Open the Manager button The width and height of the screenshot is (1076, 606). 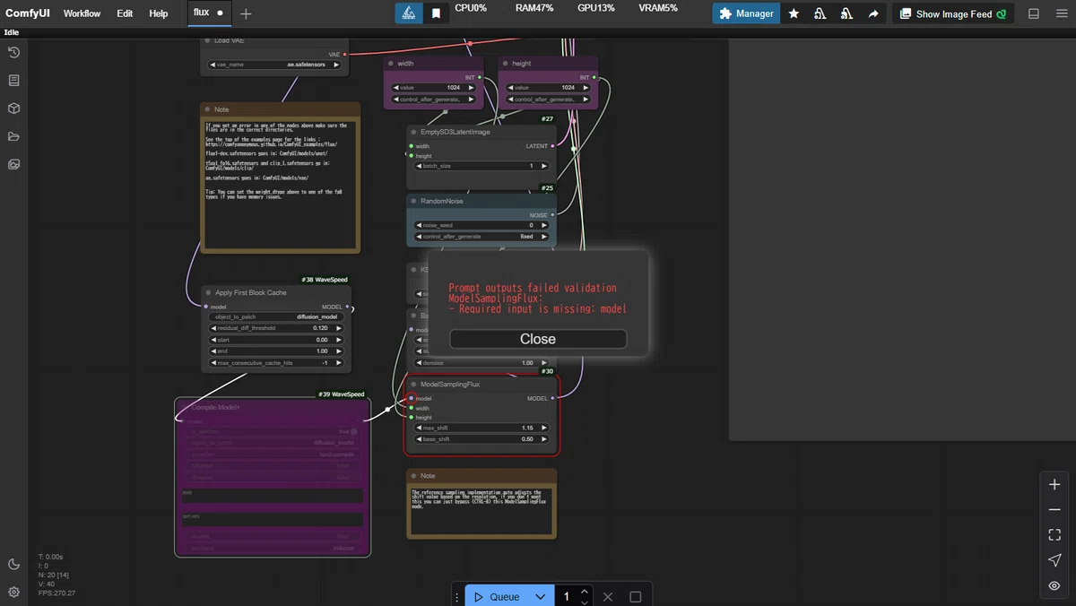(746, 13)
